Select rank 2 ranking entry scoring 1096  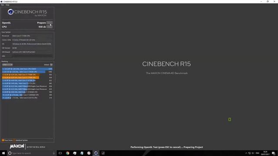click(x=27, y=72)
